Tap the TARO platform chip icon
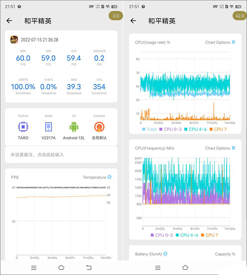The height and width of the screenshot is (275, 247). tap(23, 127)
